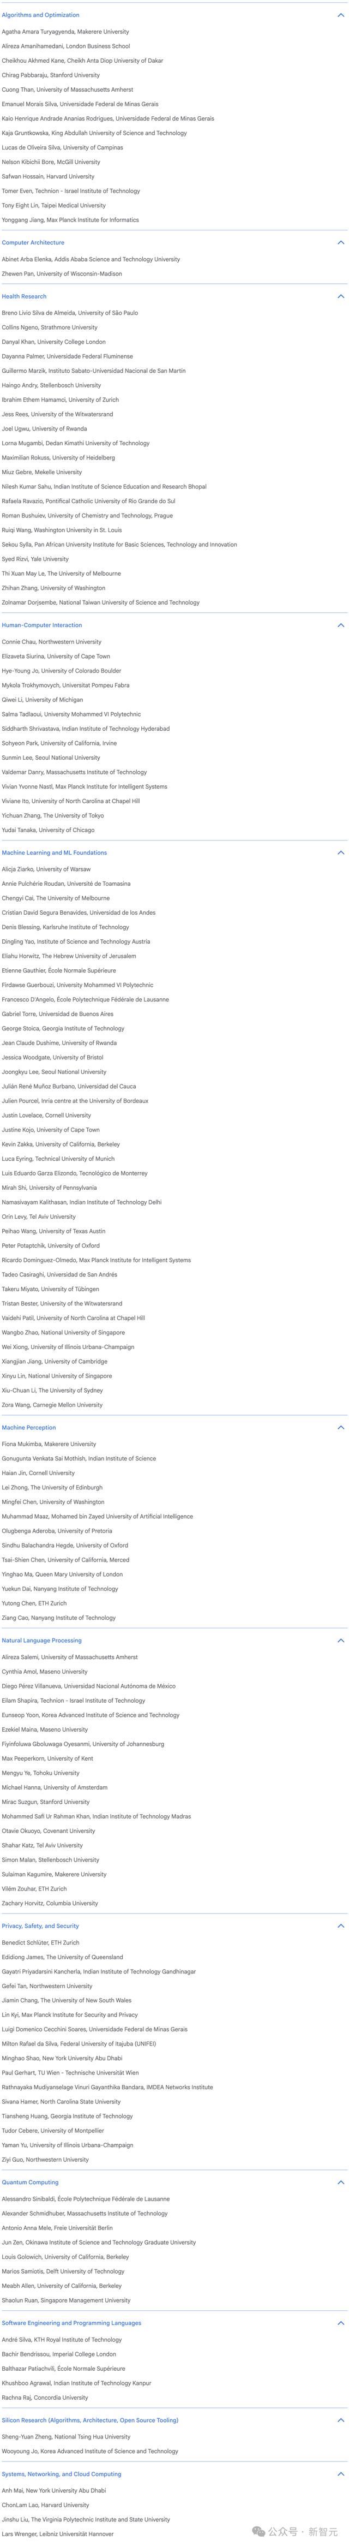Viewport: 349px width, 2546px height.
Task: Collapse the Computer Architecture section chevron
Action: click(341, 242)
